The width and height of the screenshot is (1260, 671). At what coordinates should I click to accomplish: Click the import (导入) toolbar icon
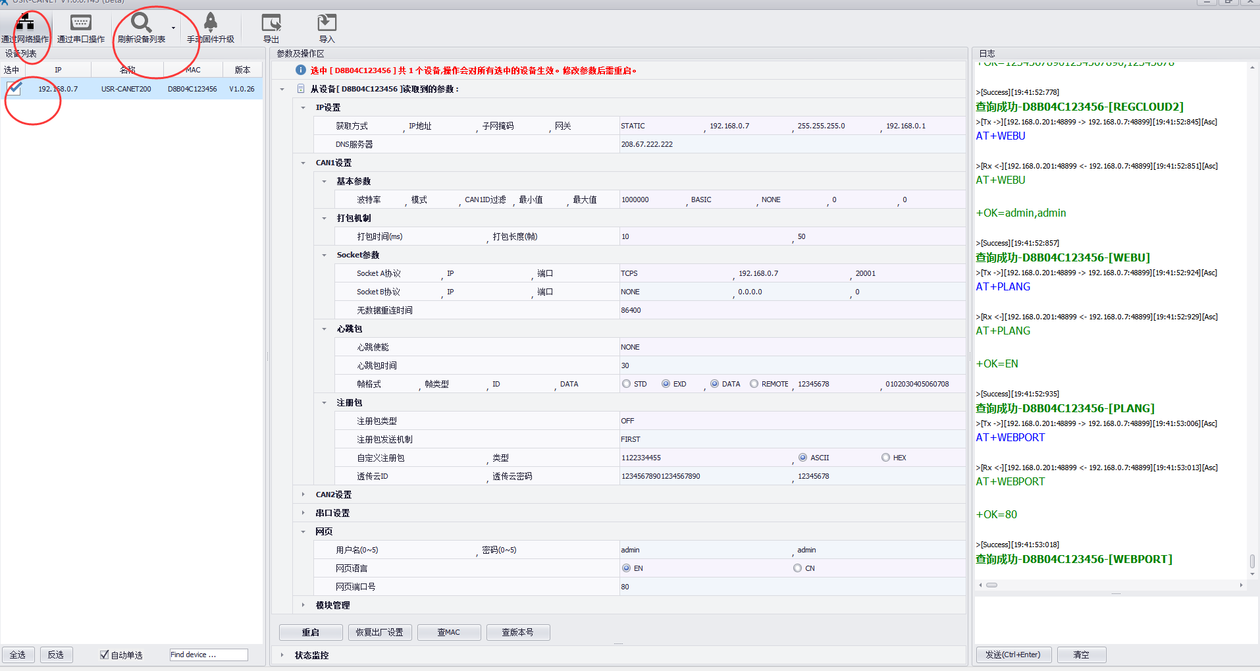(327, 24)
